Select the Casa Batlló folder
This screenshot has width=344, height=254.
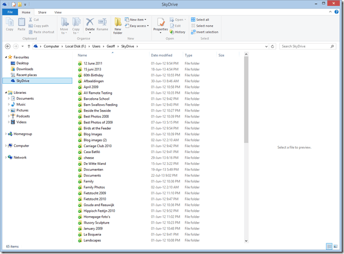[92, 152]
